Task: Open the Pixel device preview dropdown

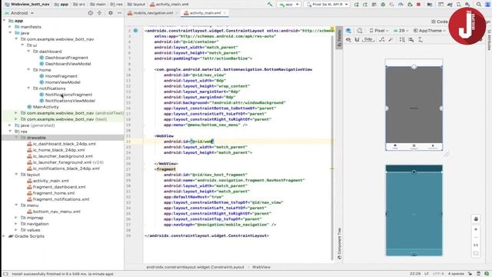Action: point(379,31)
